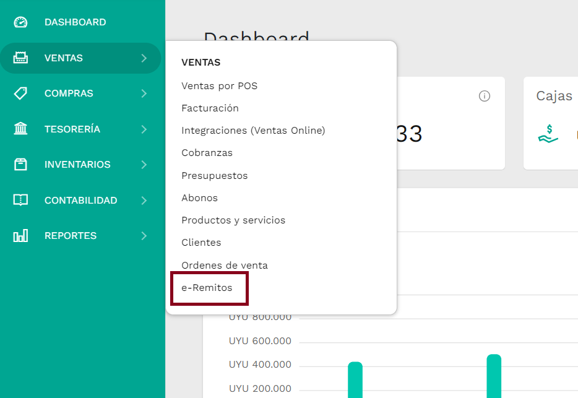Image resolution: width=578 pixels, height=398 pixels.
Task: Click the UYU 200.000 axis label
Action: (x=260, y=389)
